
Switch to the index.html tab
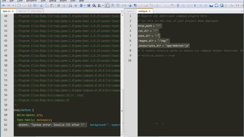coord(36,11)
